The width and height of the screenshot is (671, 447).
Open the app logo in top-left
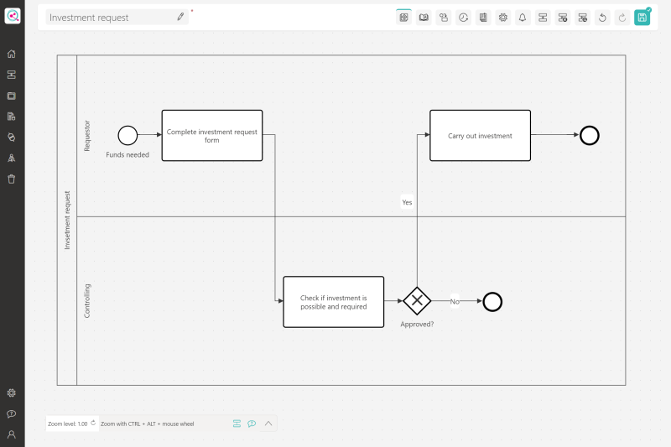coord(13,16)
